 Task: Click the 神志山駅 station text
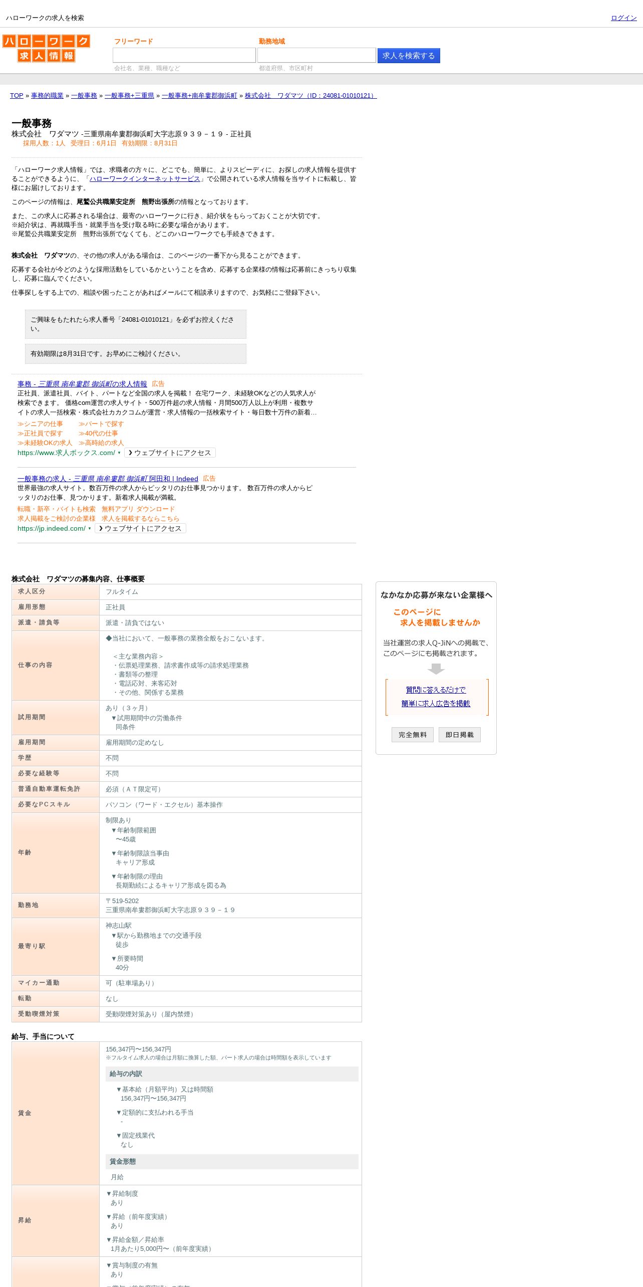click(119, 926)
